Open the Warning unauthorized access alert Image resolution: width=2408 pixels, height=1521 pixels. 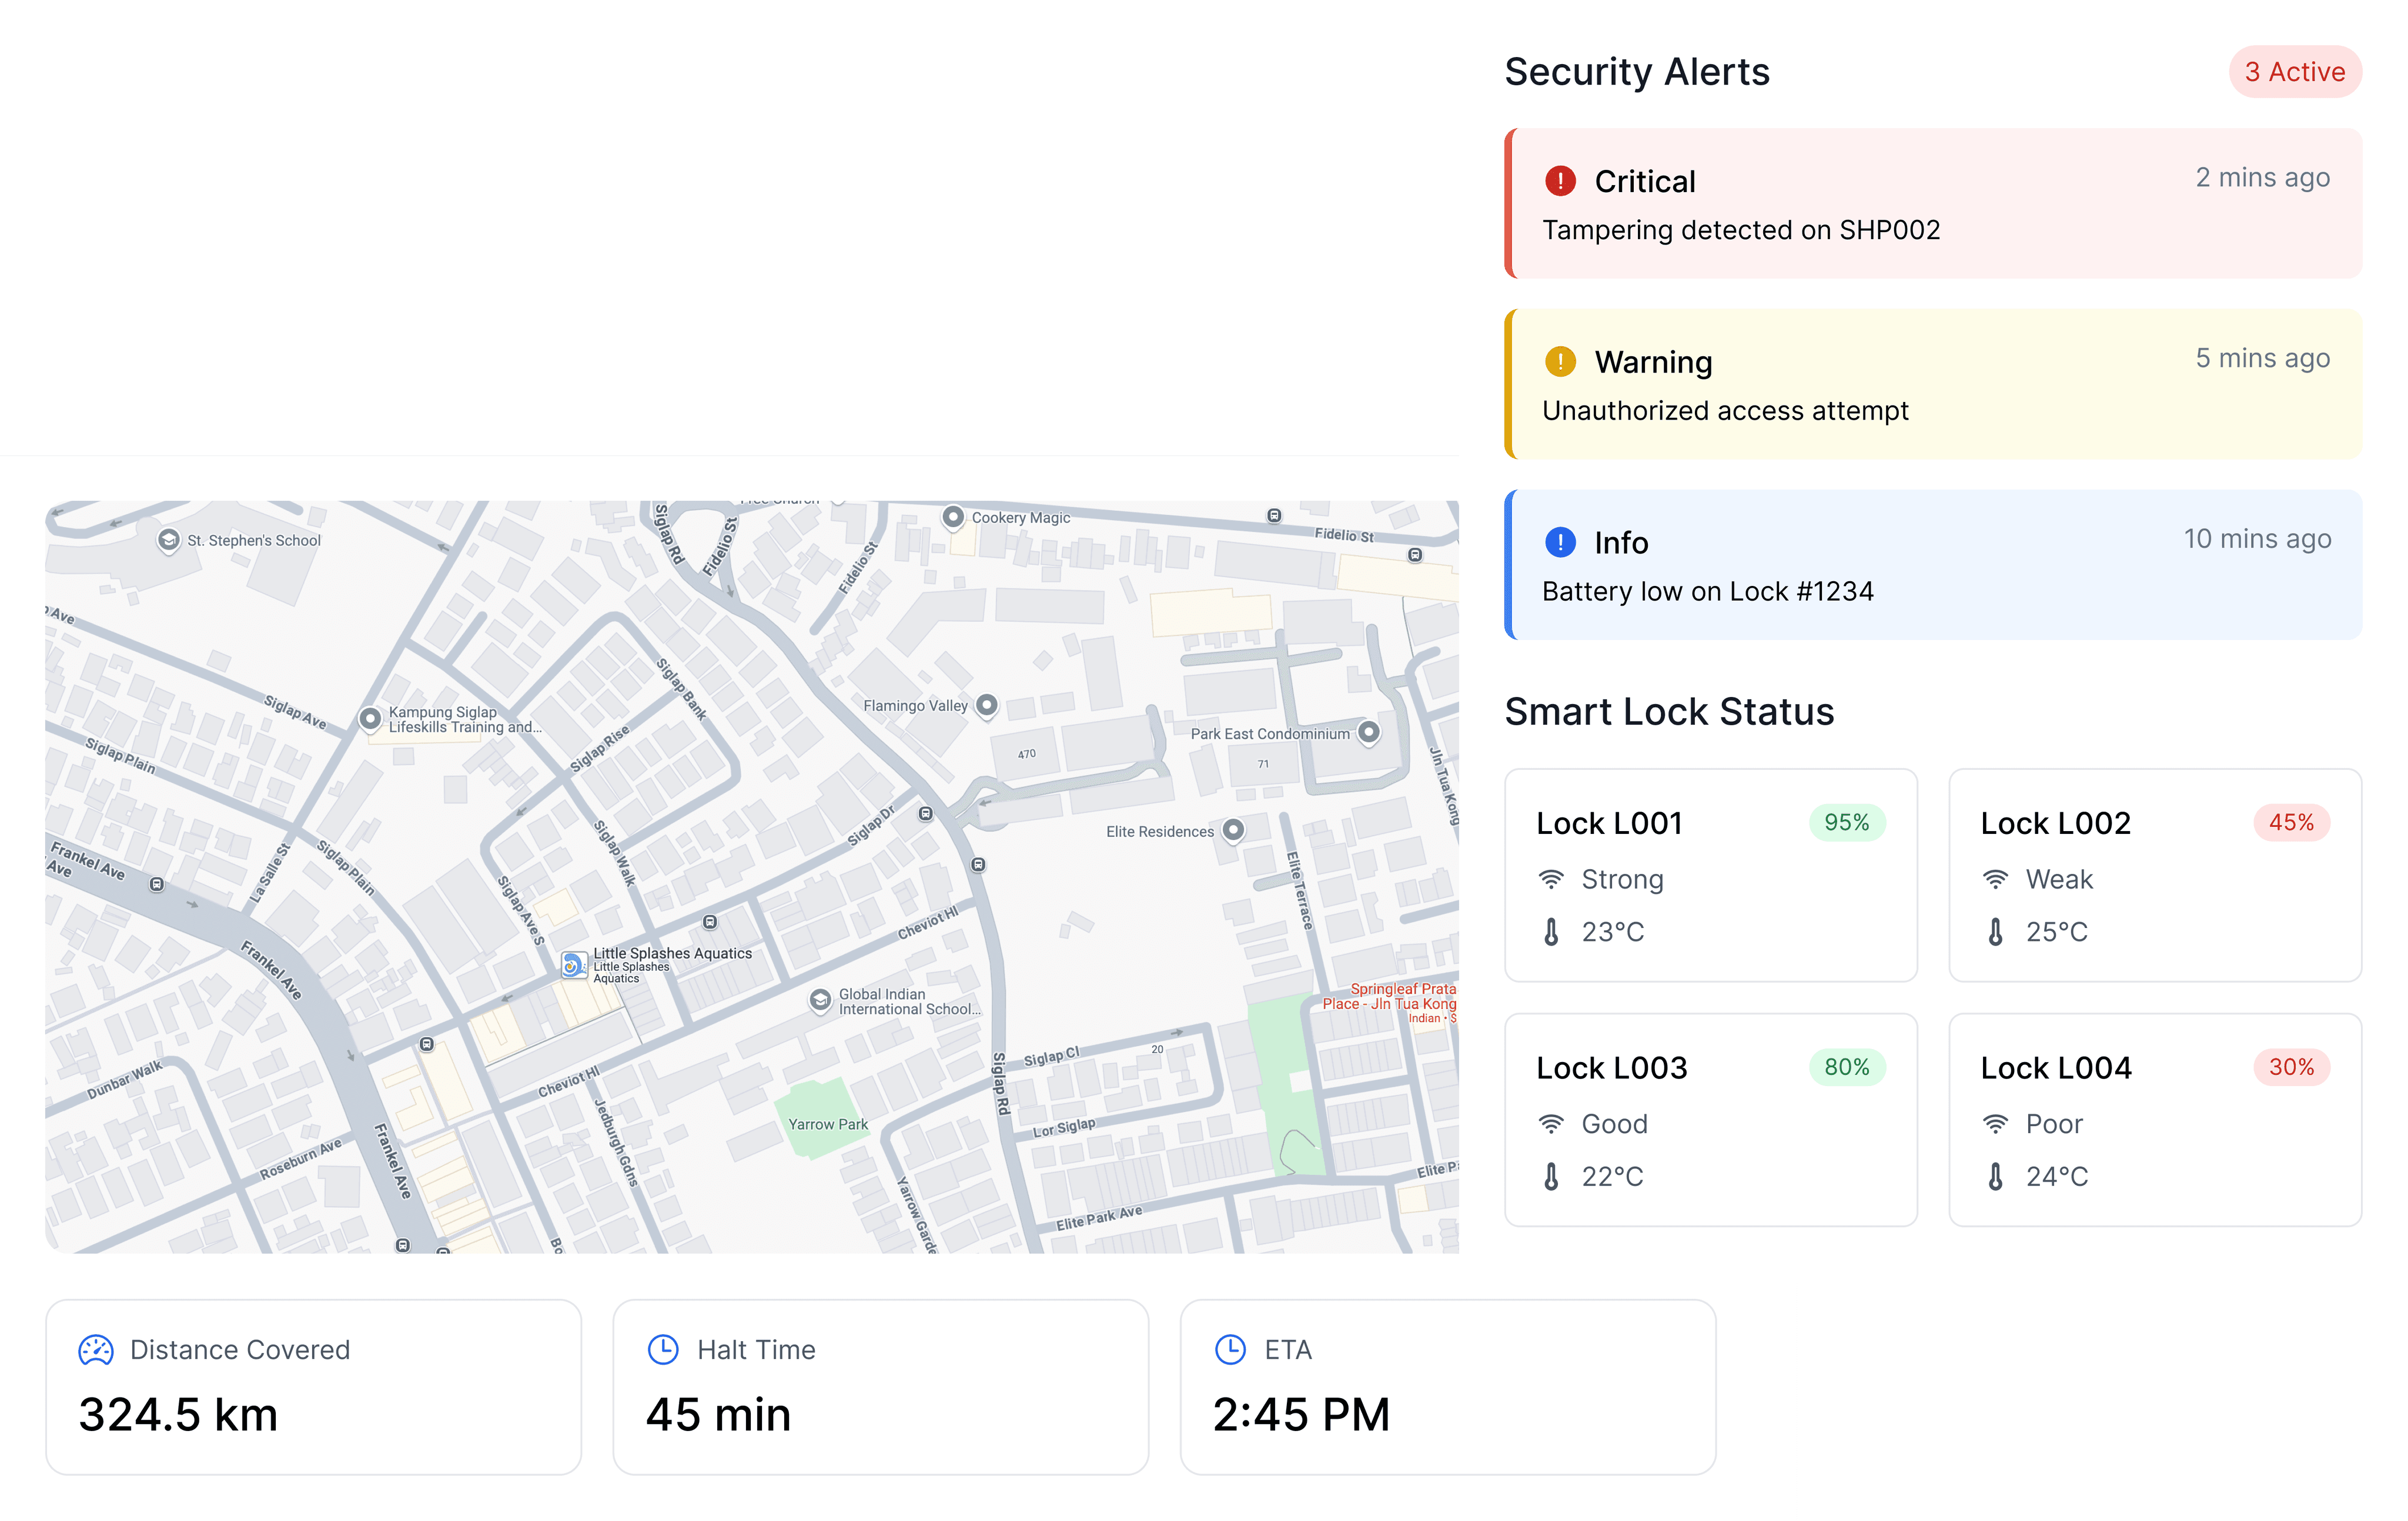pos(1933,384)
